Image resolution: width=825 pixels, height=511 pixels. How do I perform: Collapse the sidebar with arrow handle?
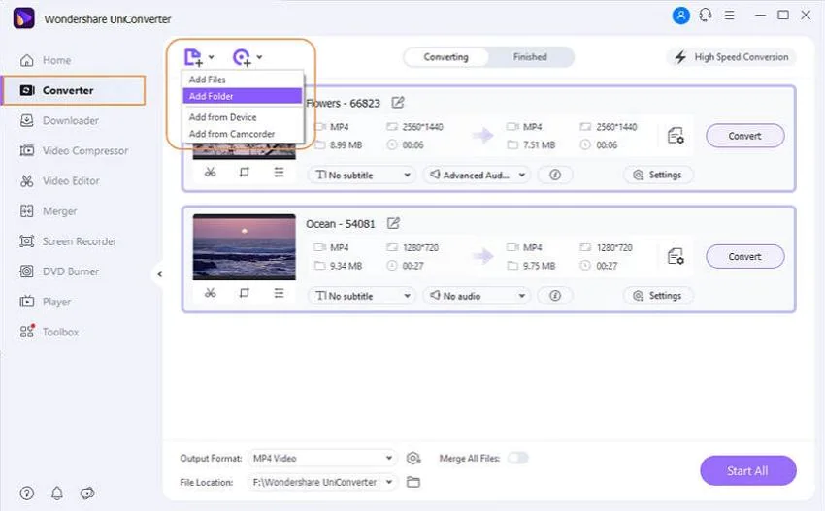[x=159, y=273]
